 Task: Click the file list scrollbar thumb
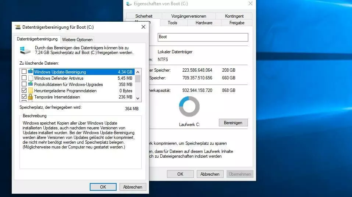coord(138,79)
